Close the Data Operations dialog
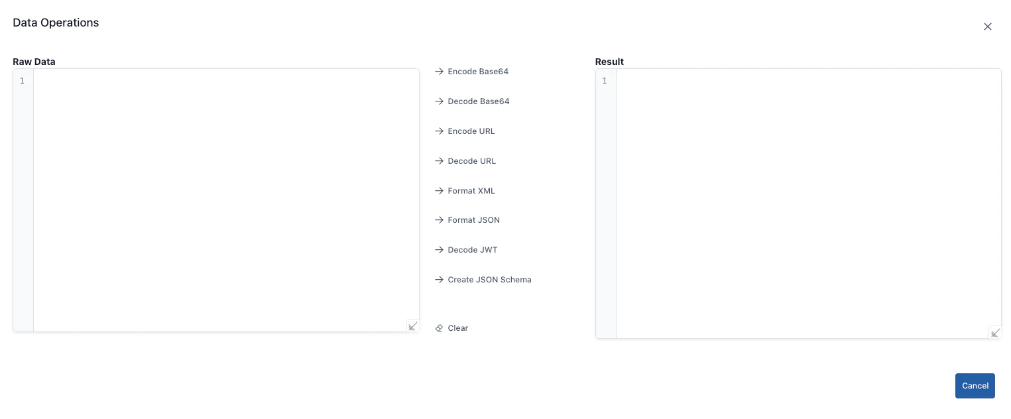Image resolution: width=1011 pixels, height=419 pixels. point(987,27)
